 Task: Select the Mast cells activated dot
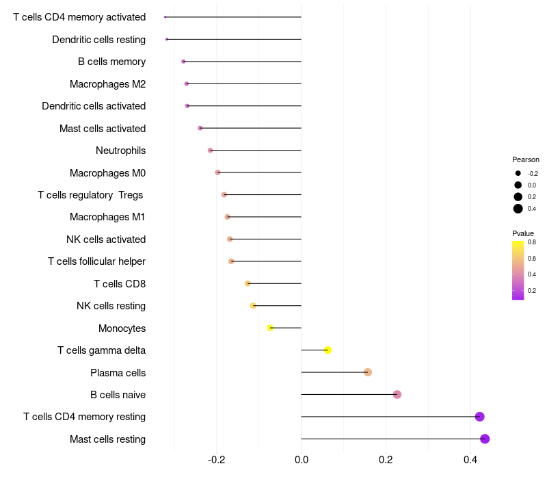[200, 128]
